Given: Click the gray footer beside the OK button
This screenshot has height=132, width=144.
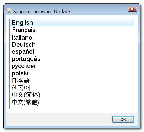Looking at the screenshot, I should (59, 119).
